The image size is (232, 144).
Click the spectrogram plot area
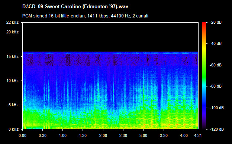click(110, 76)
